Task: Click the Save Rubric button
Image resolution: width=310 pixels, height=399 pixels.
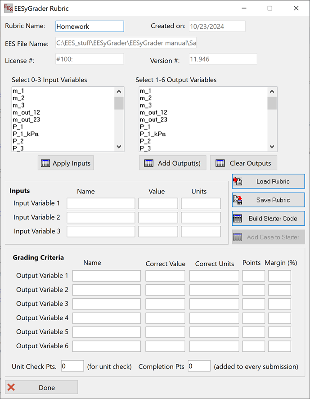Action: [268, 200]
